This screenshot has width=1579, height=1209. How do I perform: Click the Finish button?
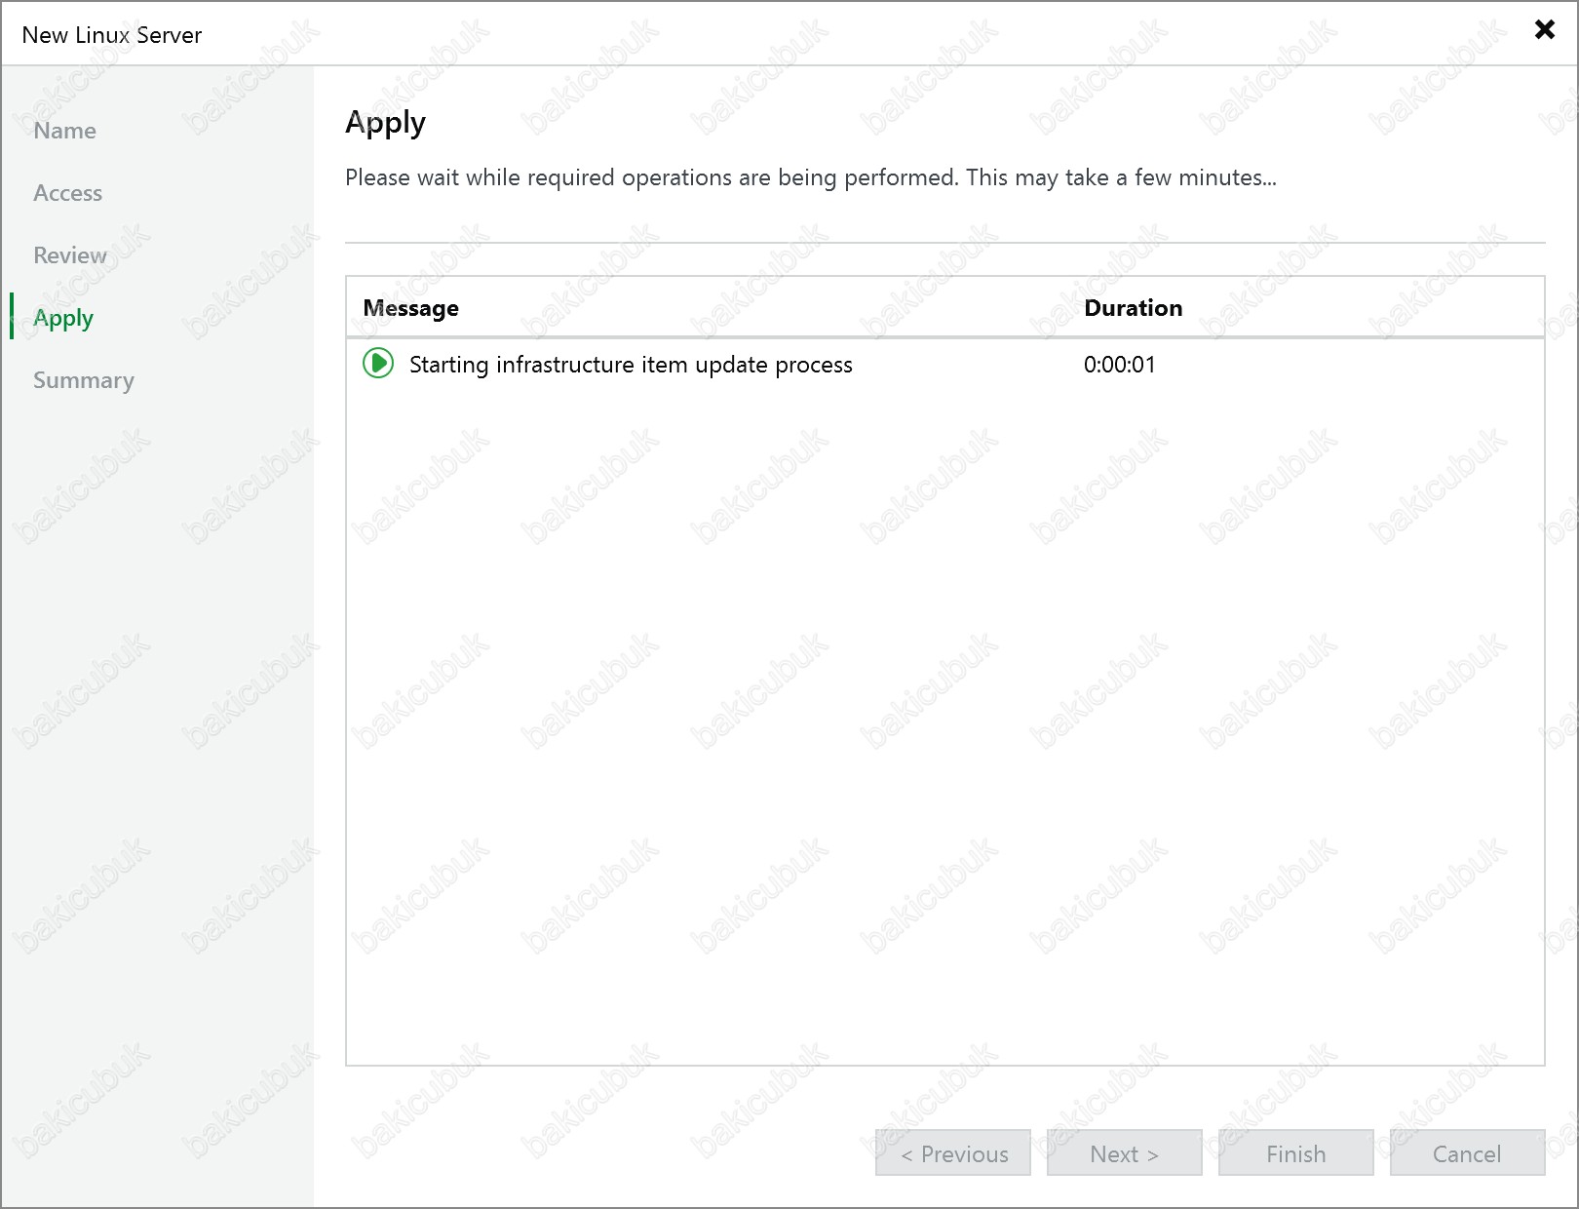coord(1295,1153)
